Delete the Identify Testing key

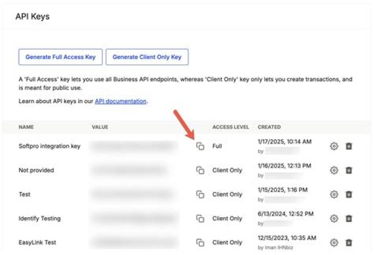[x=349, y=218]
